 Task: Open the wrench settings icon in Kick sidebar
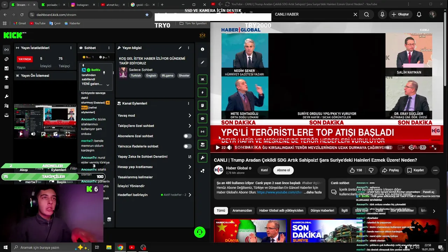(x=6, y=96)
